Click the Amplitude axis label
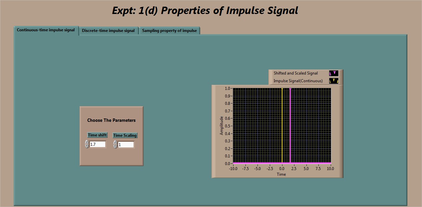Screen dimensions: 422x207 click(221, 126)
